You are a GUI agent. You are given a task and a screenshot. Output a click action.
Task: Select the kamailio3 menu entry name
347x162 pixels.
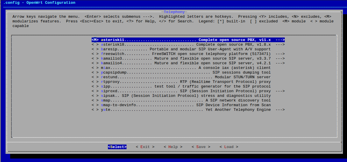(x=111, y=58)
